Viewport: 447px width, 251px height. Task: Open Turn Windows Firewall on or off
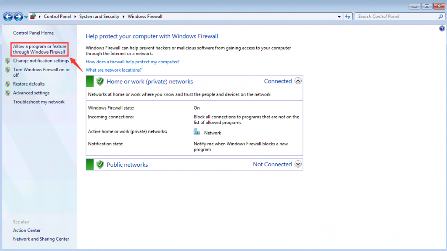tap(41, 72)
